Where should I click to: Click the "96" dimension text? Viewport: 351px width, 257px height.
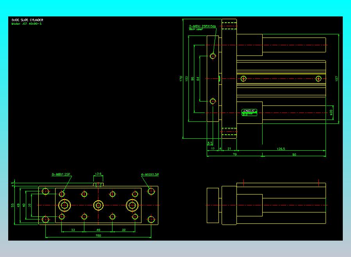(192, 79)
